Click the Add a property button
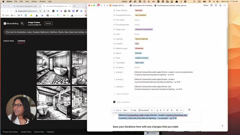The height and width of the screenshot is (135, 240). tap(121, 94)
